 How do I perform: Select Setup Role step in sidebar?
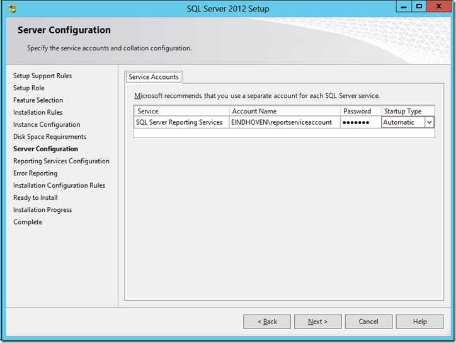29,88
